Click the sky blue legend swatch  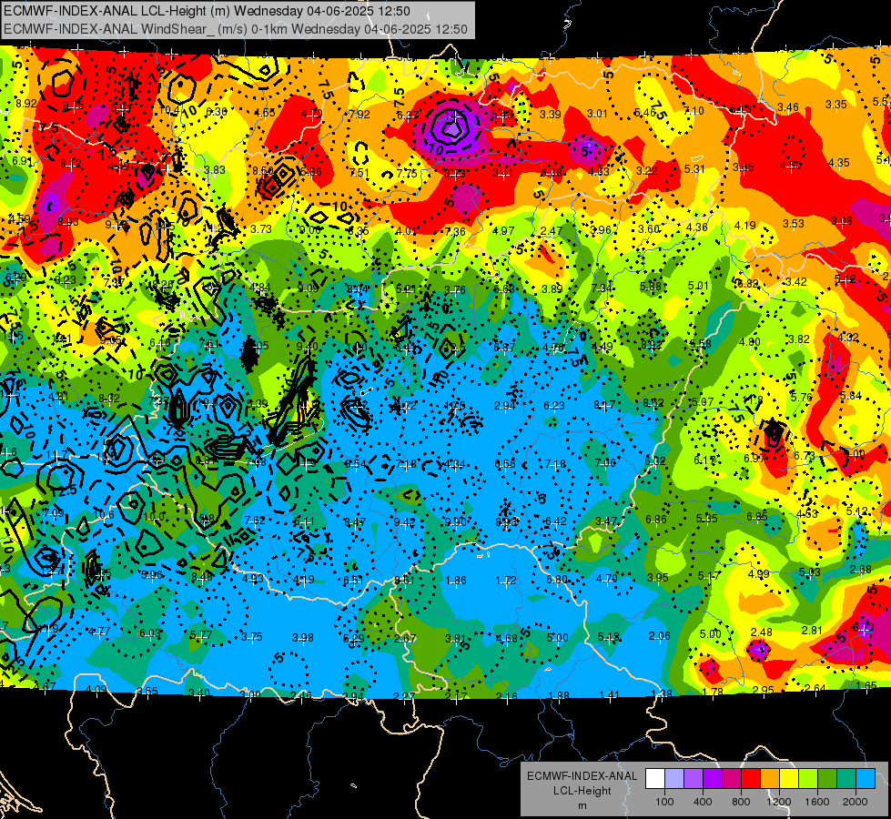tap(866, 779)
